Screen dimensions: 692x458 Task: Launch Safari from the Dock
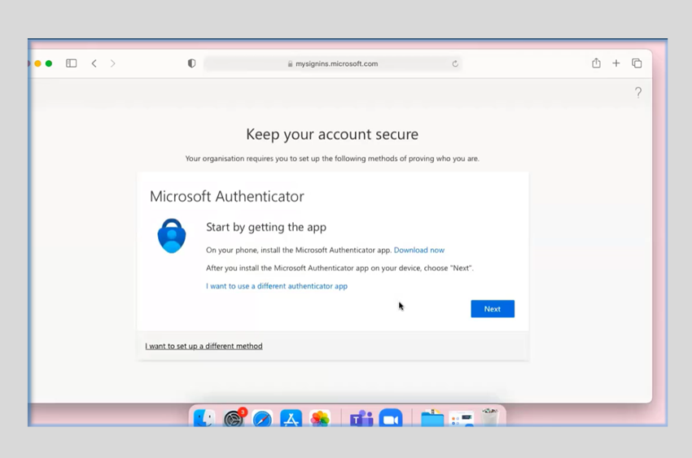point(262,418)
